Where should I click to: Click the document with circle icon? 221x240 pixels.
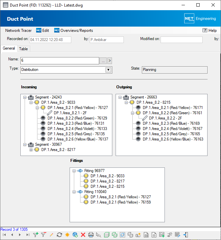tap(154, 235)
